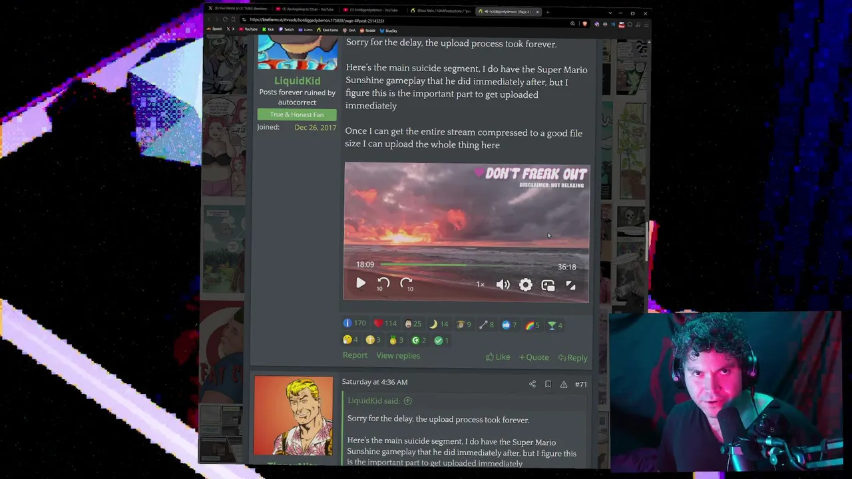Click the emblem reaction with 9
This screenshot has width=852, height=479.
coord(463,325)
